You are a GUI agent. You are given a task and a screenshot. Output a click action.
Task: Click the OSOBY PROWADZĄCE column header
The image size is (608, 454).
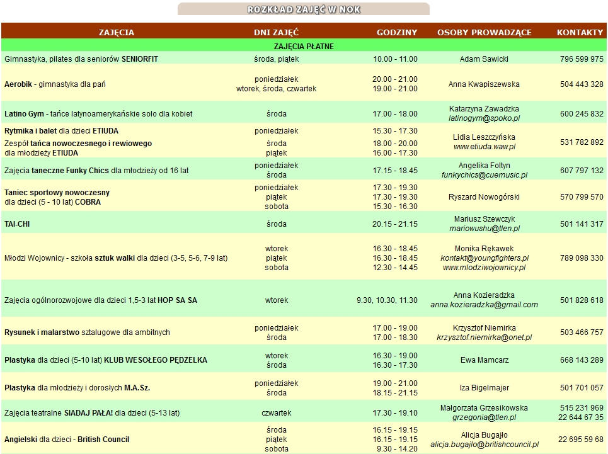coord(484,32)
